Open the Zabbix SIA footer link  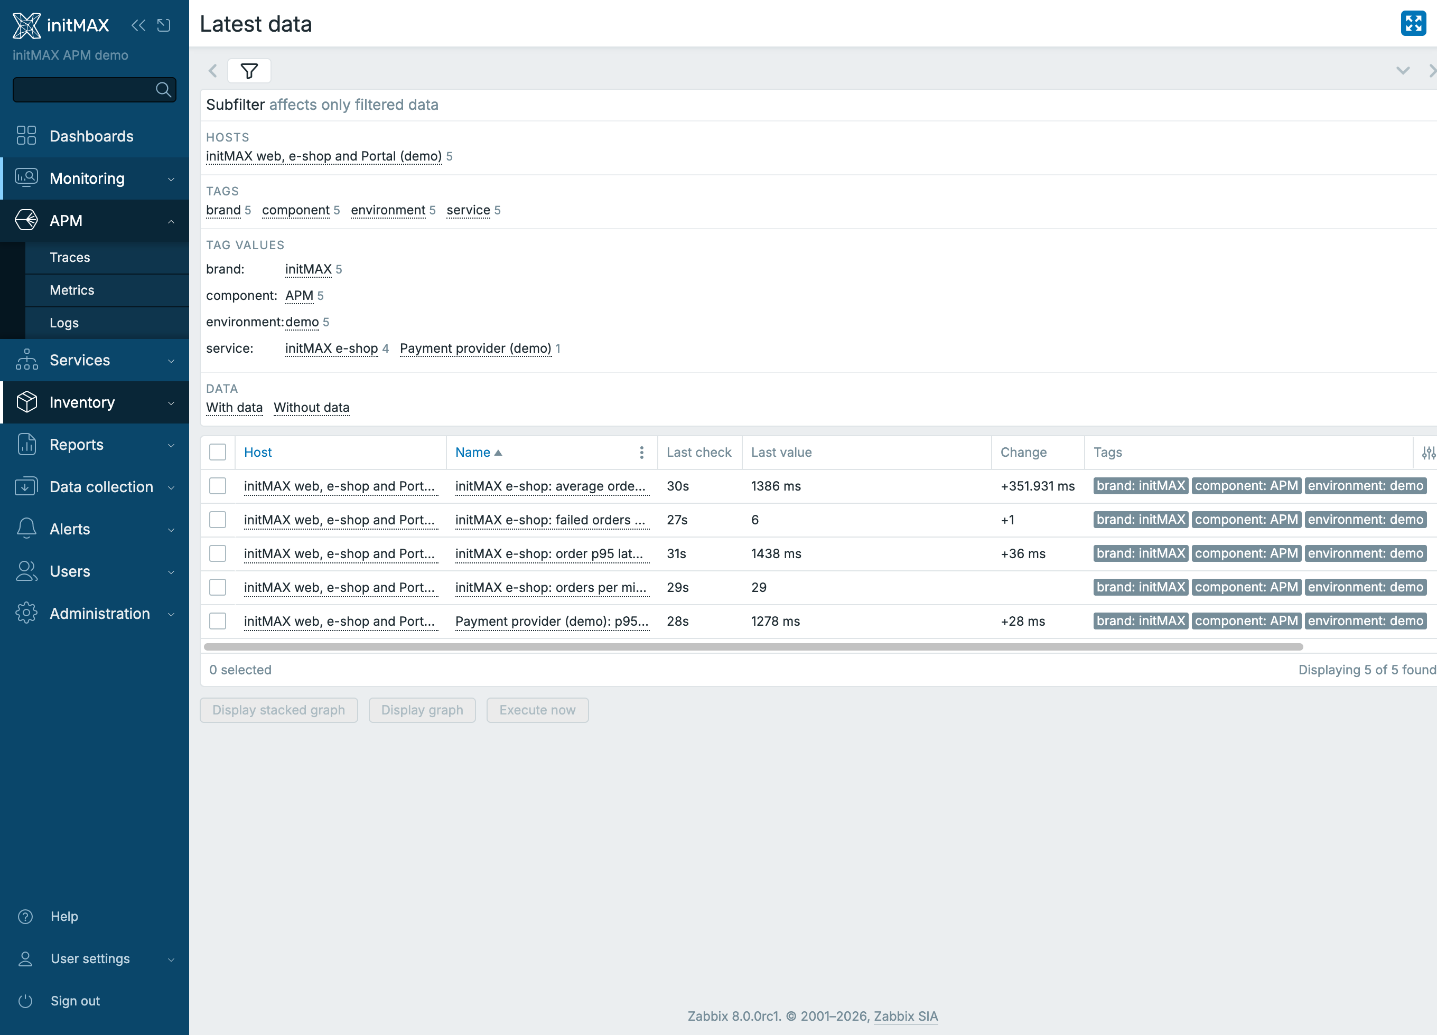click(906, 1016)
